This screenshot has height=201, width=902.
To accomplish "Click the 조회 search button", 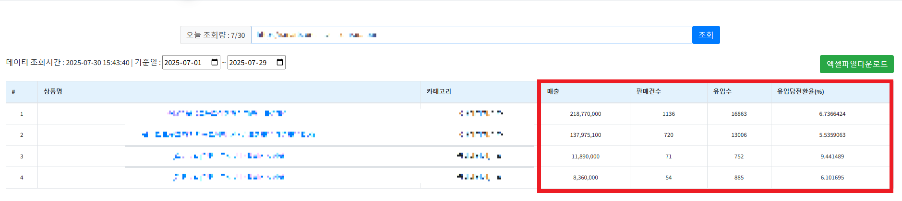I will point(706,35).
